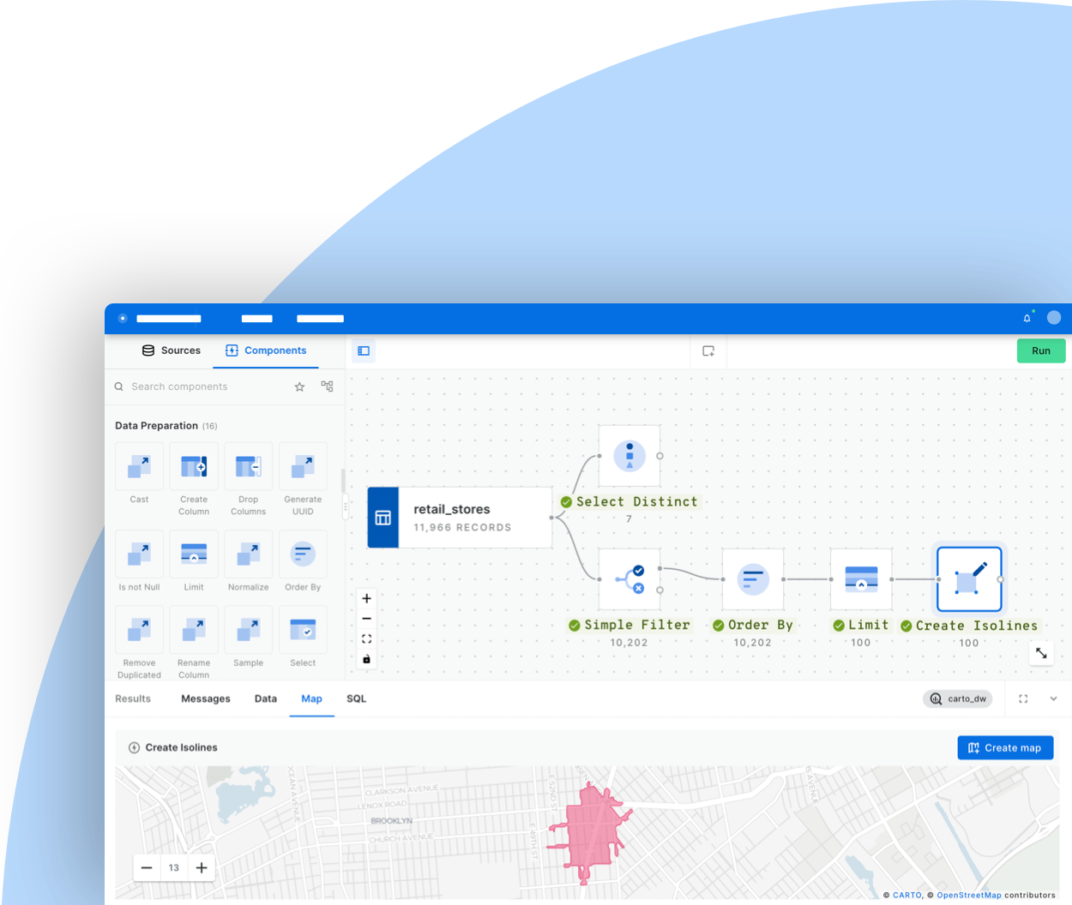Click the favorites star beside component search
The width and height of the screenshot is (1072, 905).
click(x=299, y=387)
